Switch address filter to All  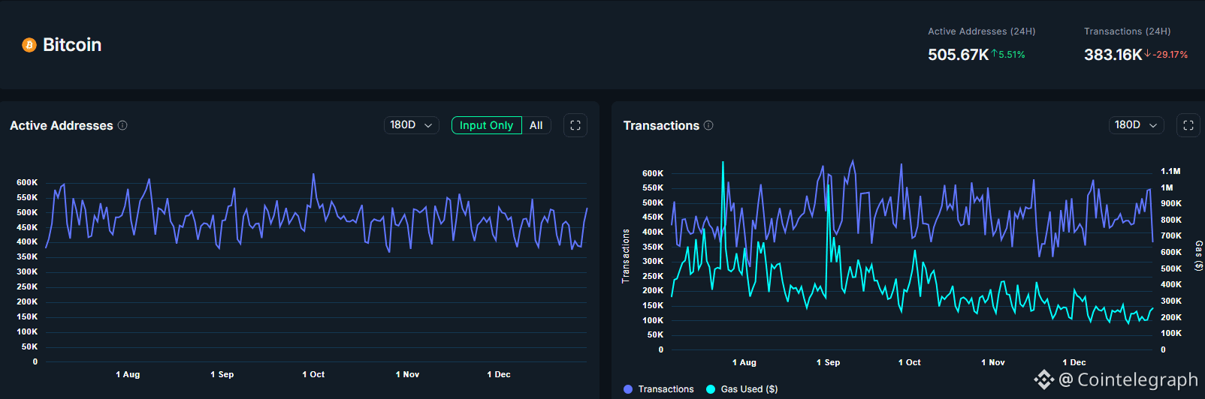point(536,125)
